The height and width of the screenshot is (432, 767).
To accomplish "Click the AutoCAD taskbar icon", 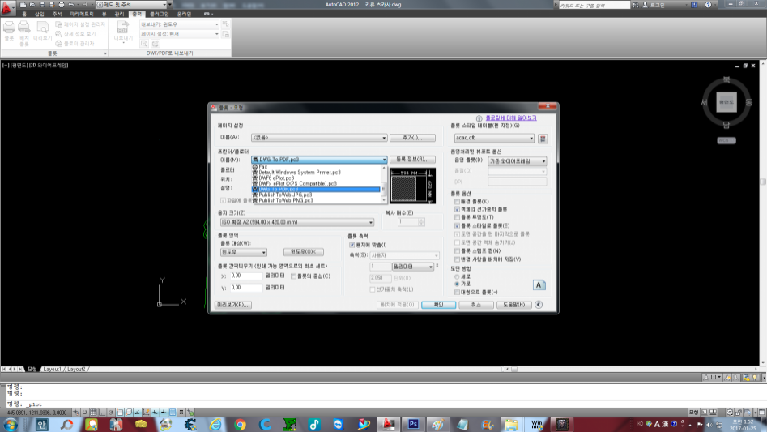I will (x=389, y=424).
